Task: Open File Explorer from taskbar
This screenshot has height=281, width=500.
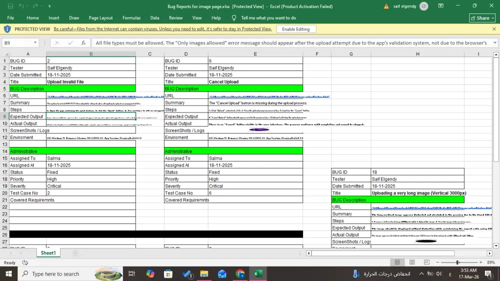Action: (x=204, y=273)
